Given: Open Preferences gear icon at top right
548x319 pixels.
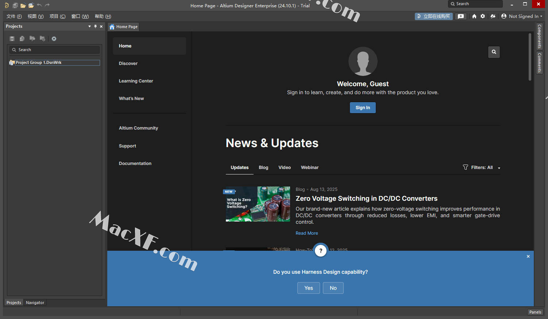Looking at the screenshot, I should (483, 16).
